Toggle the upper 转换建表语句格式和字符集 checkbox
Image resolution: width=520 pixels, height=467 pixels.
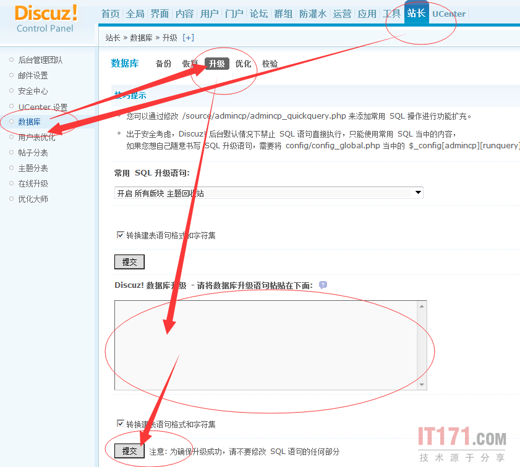pos(121,235)
